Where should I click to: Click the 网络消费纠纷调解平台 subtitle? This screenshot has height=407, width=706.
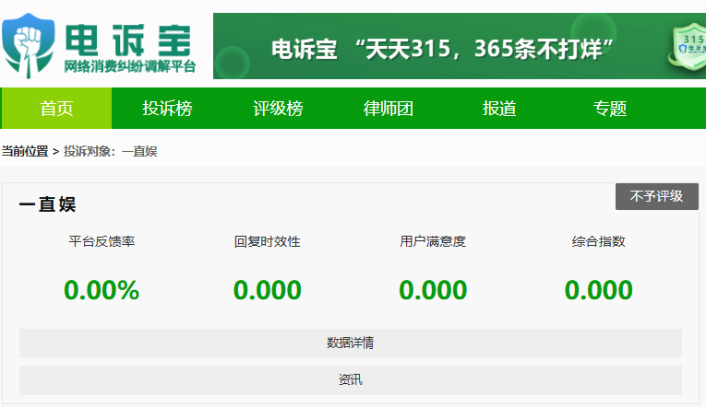(x=130, y=66)
